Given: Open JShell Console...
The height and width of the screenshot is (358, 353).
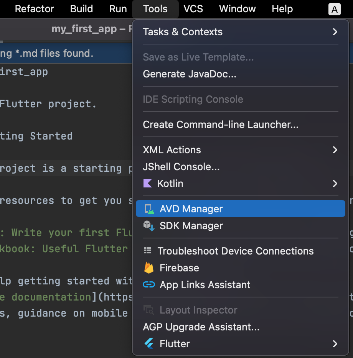Looking at the screenshot, I should tap(241, 167).
